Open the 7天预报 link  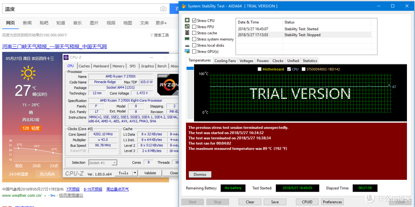tap(73, 189)
